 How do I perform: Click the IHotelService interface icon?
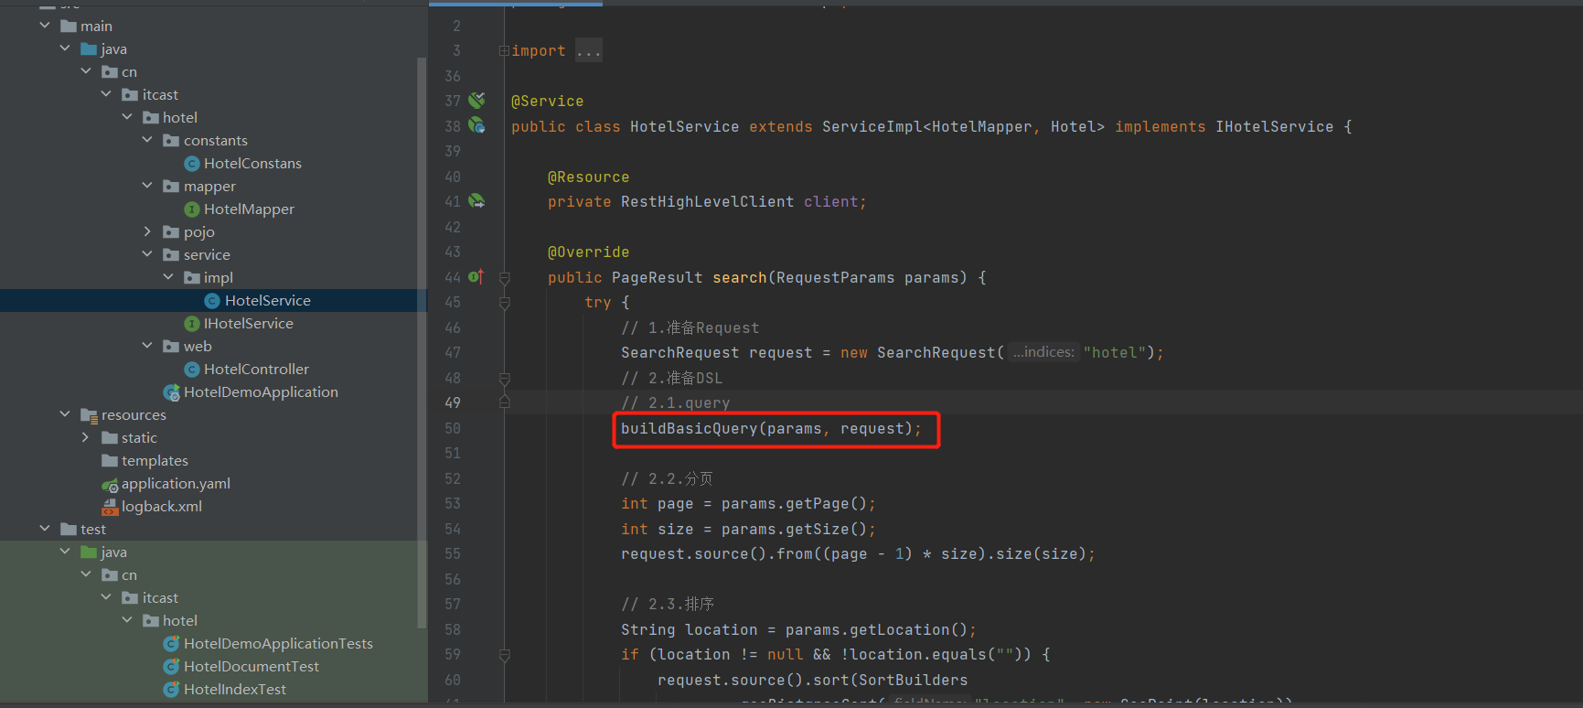tap(192, 324)
